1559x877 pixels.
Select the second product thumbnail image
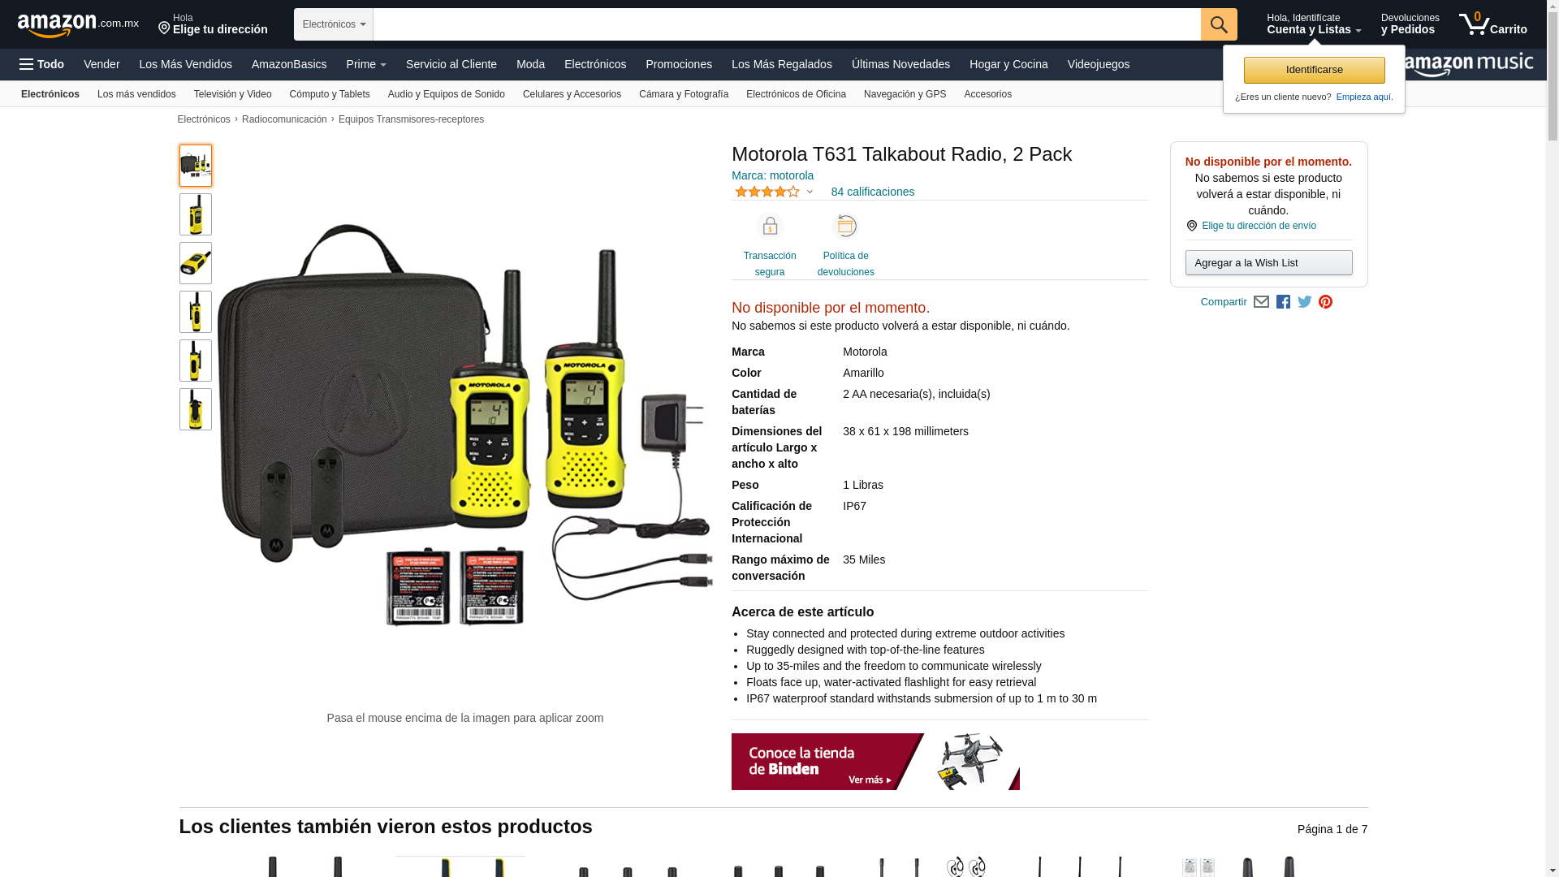[x=196, y=214]
